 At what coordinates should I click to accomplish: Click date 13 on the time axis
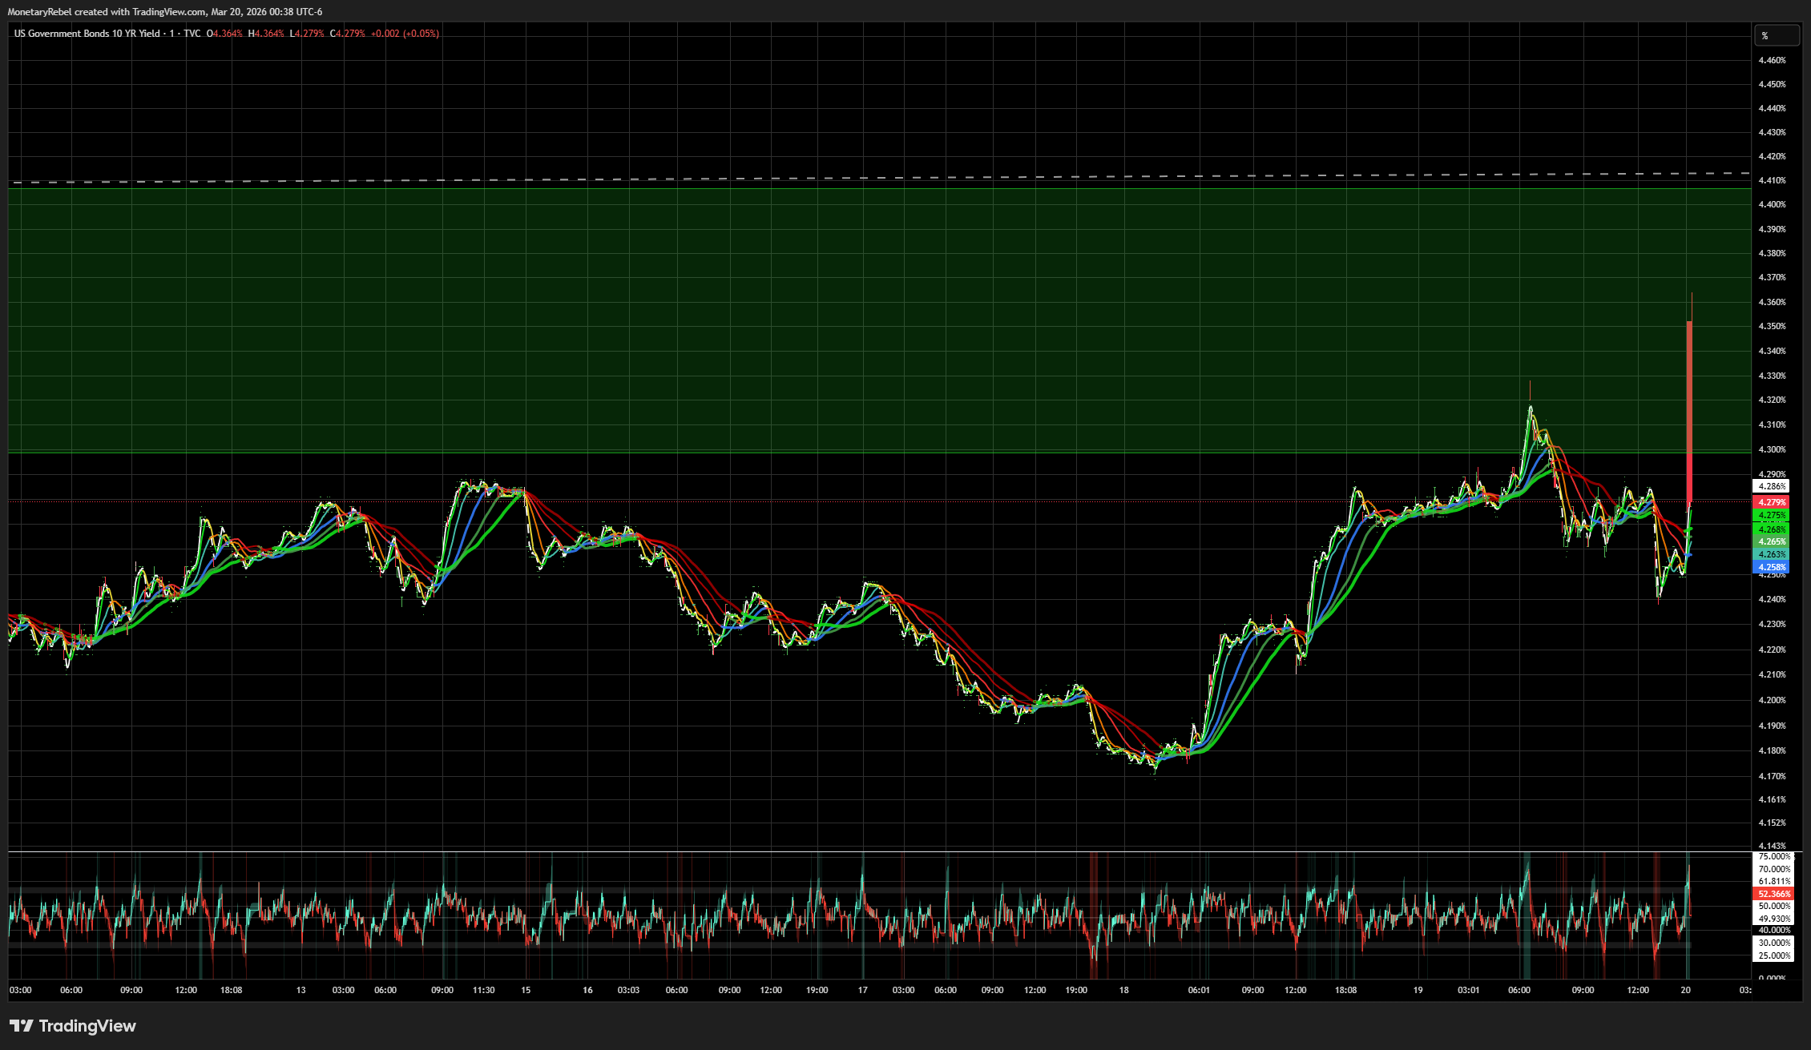click(x=300, y=990)
